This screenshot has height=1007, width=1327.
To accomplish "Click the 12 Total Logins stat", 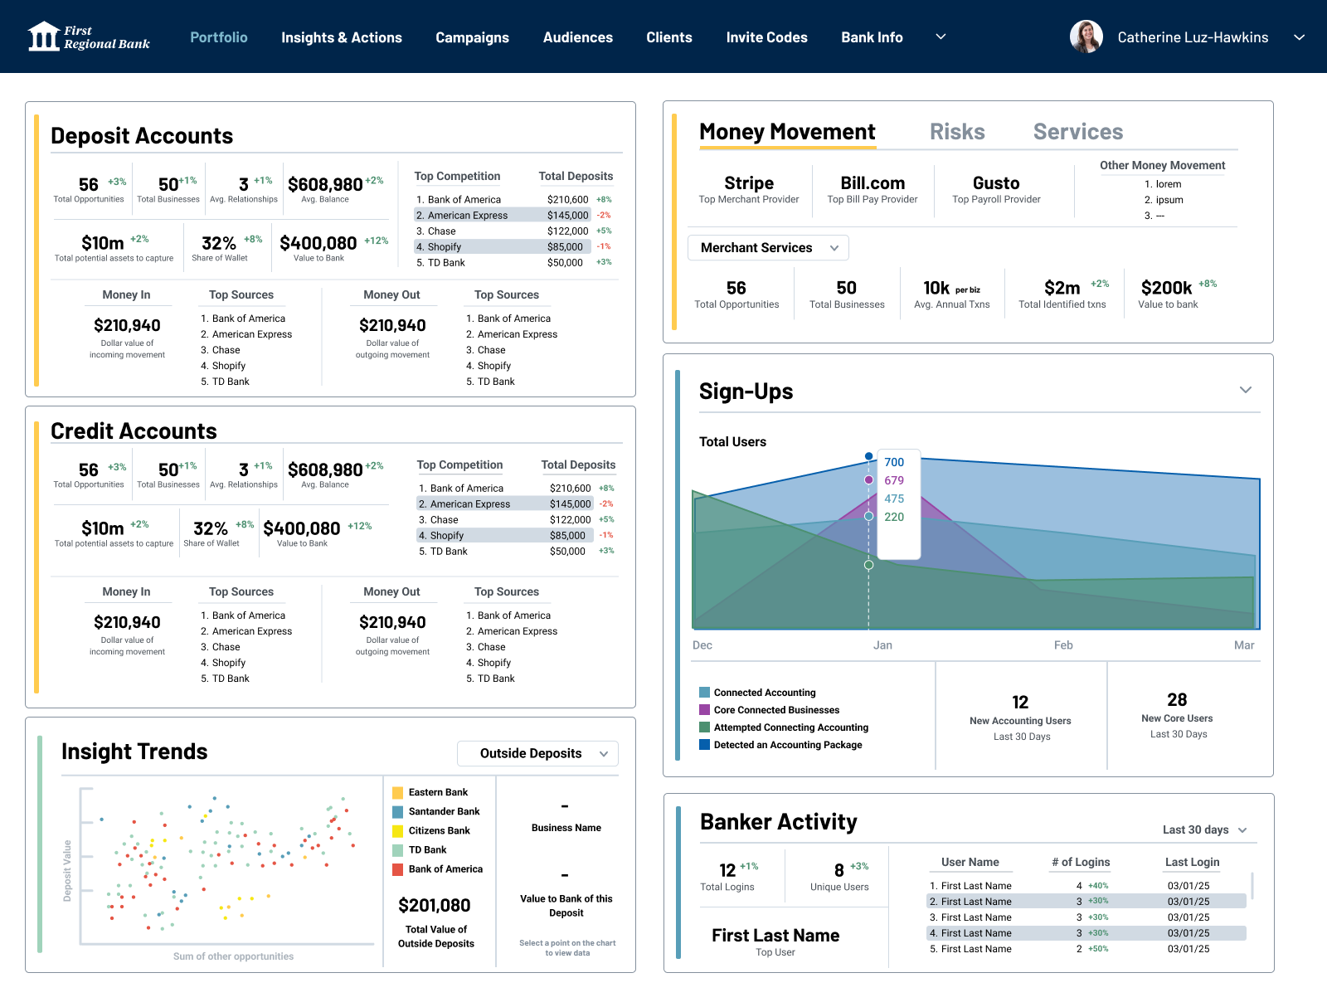I will (x=727, y=876).
